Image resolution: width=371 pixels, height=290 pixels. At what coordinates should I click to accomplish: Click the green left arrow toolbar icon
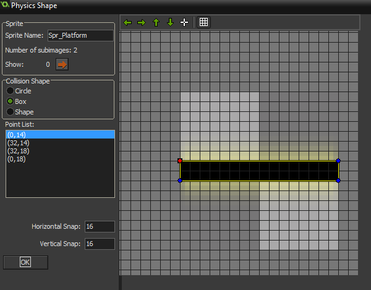click(128, 22)
